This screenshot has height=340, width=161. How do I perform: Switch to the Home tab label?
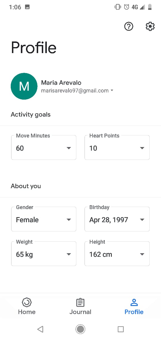[27, 312]
